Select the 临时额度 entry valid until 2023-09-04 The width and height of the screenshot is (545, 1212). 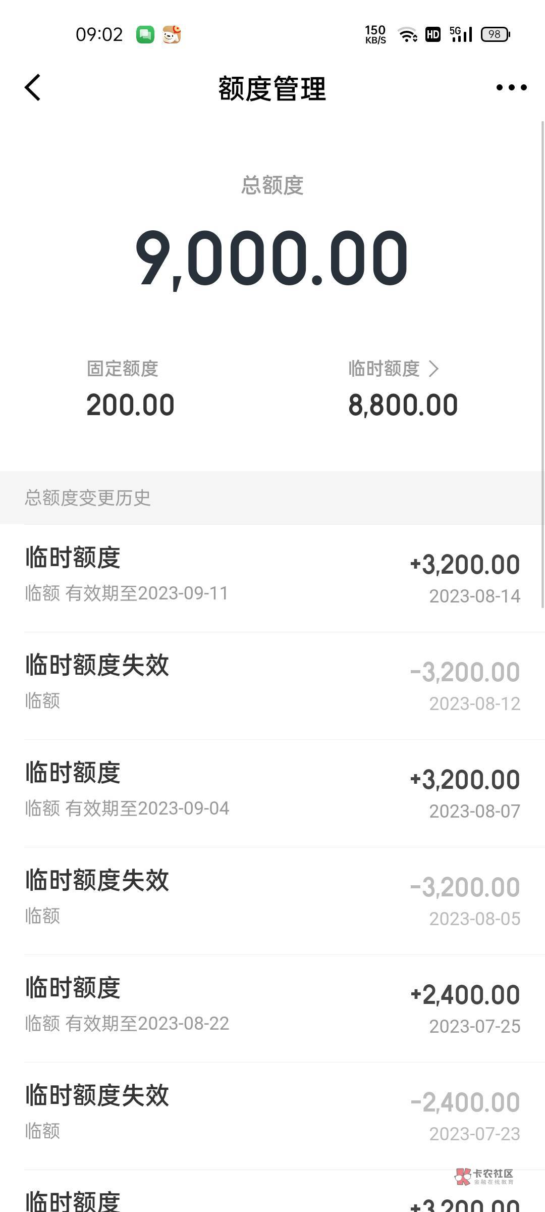(x=272, y=793)
